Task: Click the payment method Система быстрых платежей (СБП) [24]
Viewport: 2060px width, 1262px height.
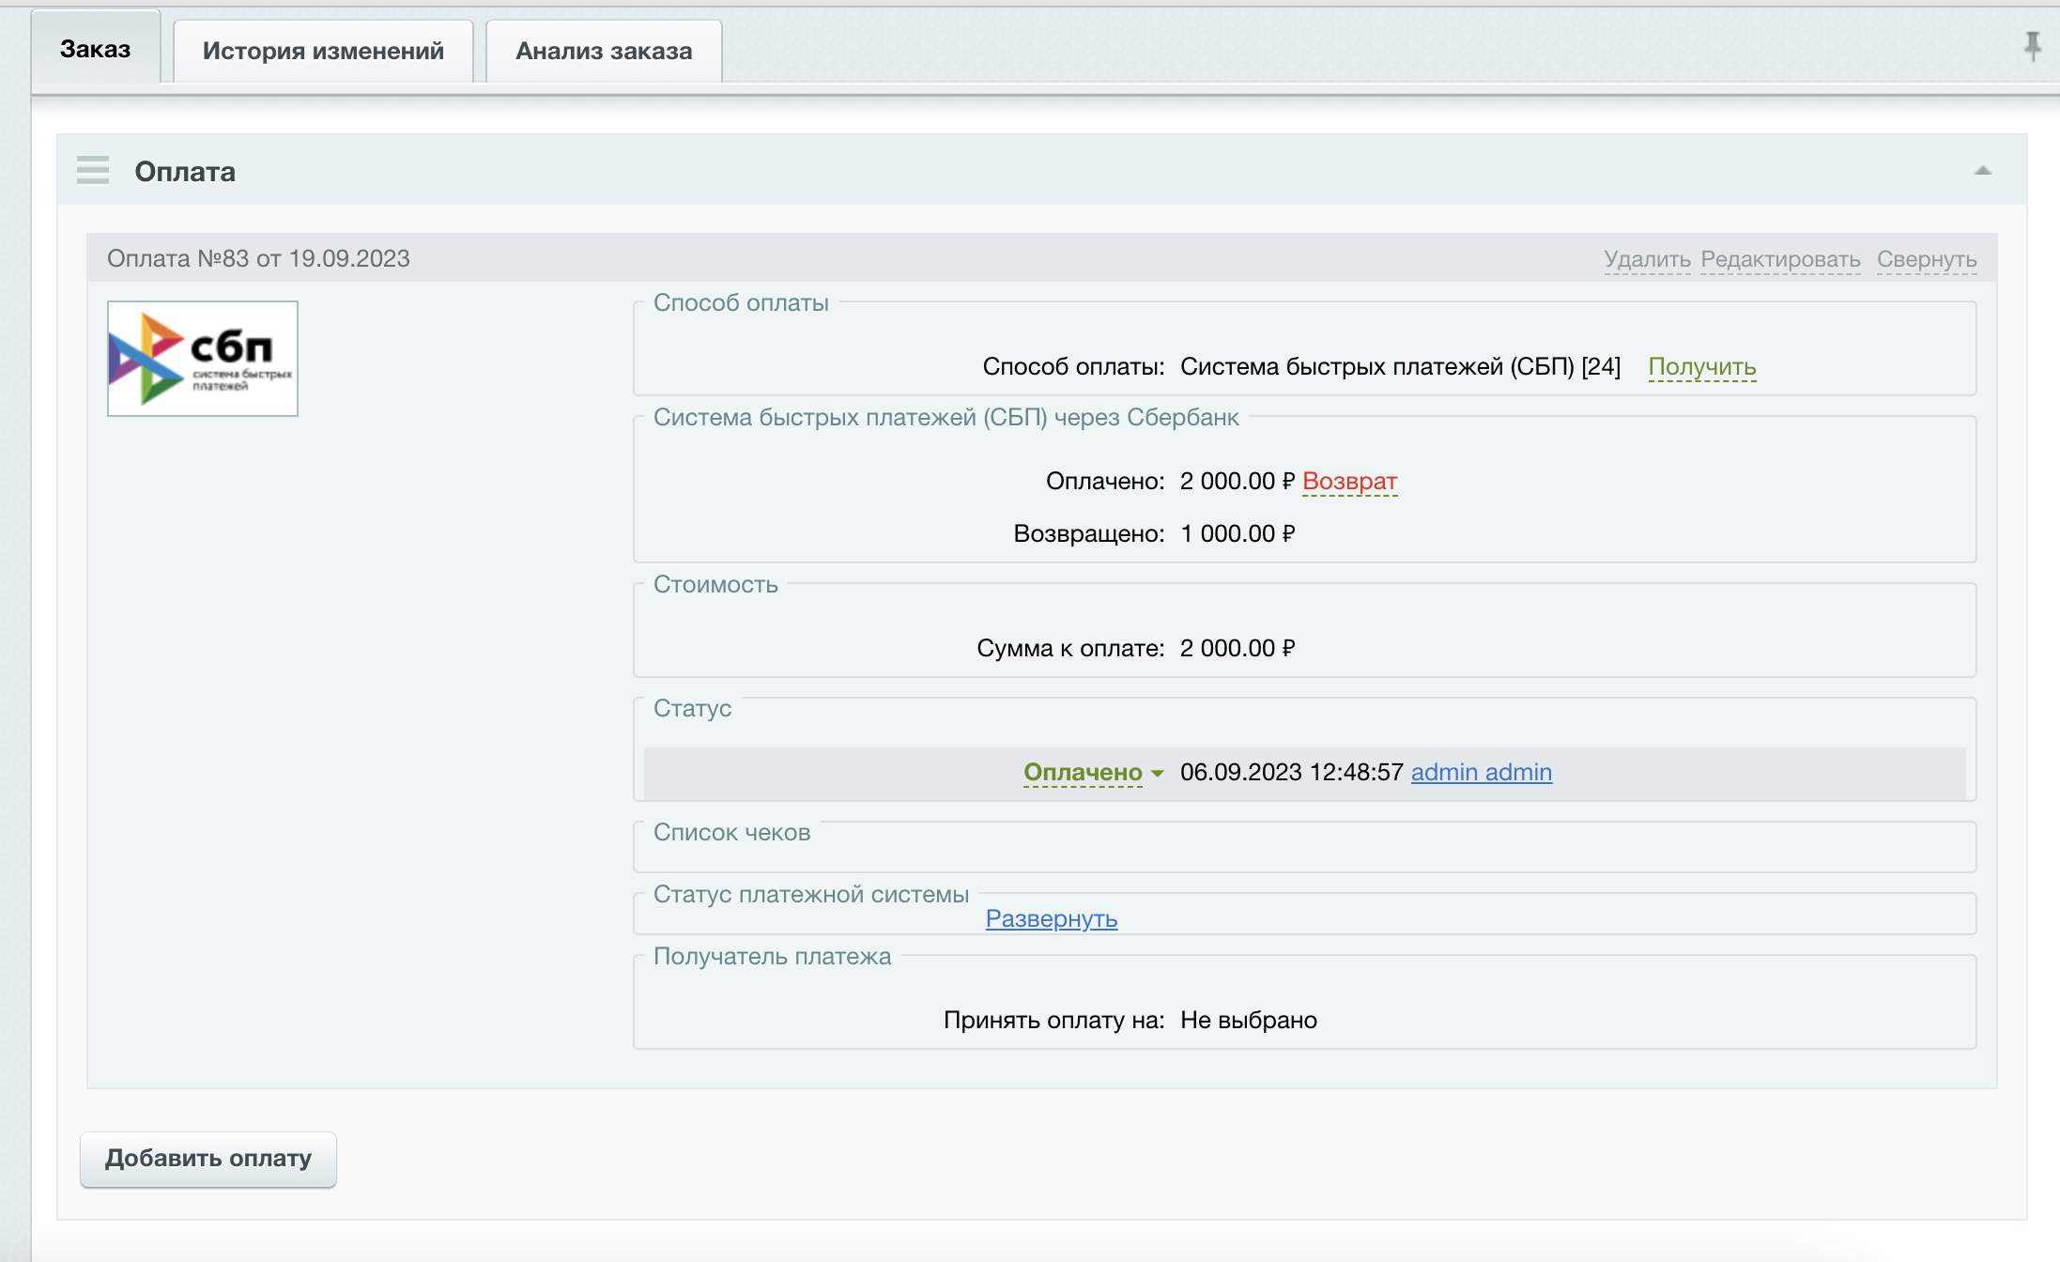Action: coord(1400,366)
